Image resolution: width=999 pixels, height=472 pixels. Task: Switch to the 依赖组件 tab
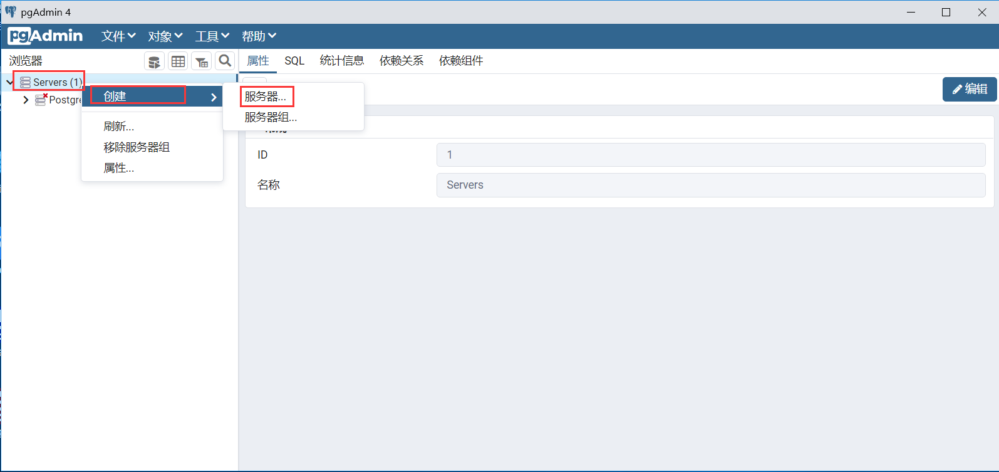coord(461,61)
